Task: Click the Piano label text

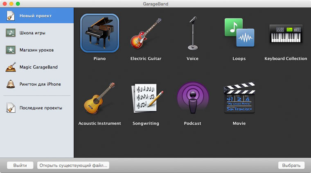Action: pyautogui.click(x=99, y=59)
